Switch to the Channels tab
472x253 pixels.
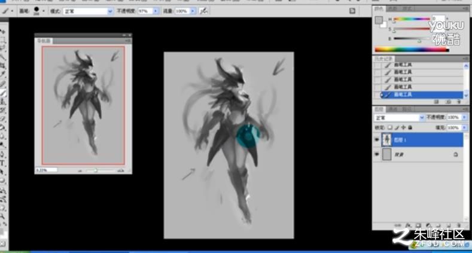click(x=393, y=109)
